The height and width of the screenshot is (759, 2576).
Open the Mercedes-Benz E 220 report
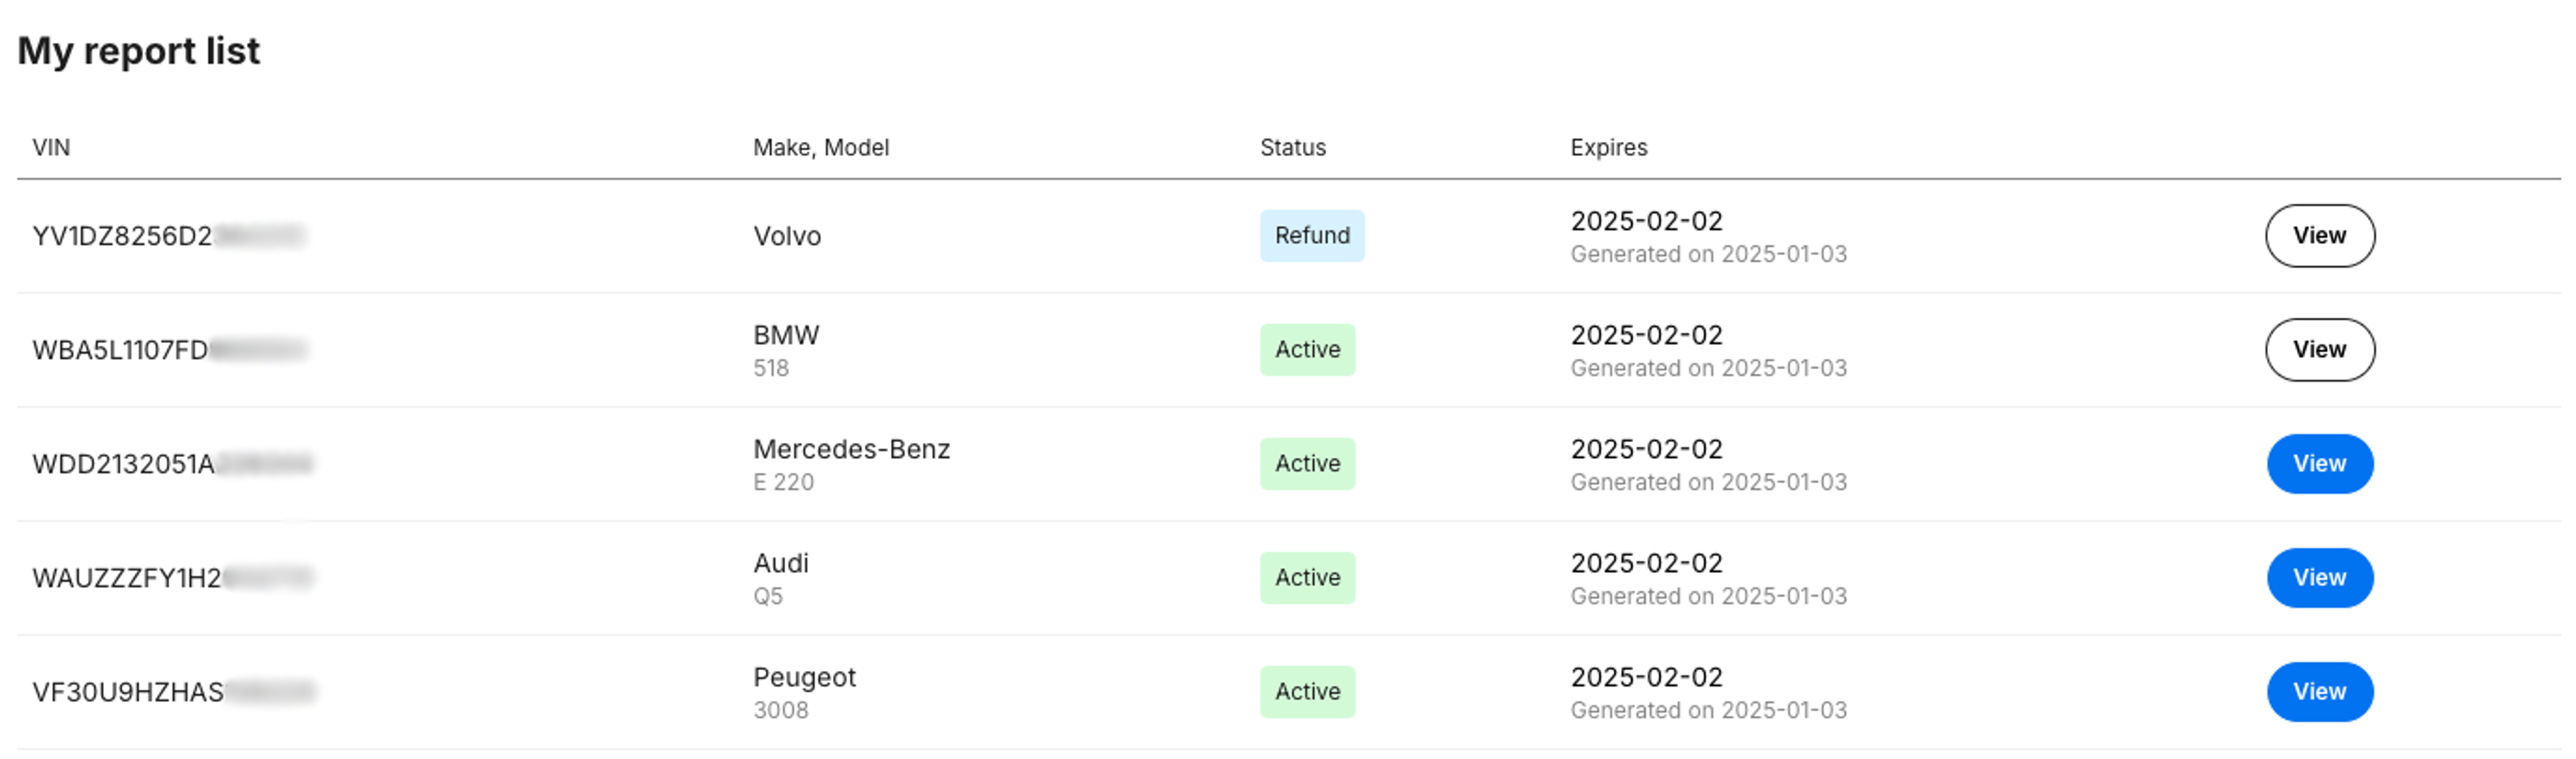(x=2318, y=464)
